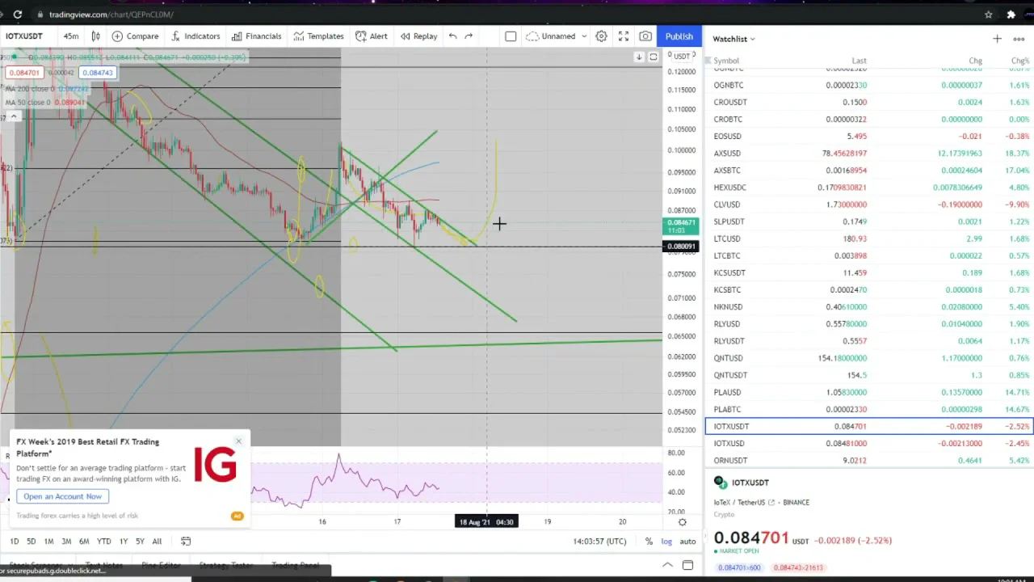Open the go-to-date calendar icon
Image resolution: width=1034 pixels, height=582 pixels.
[186, 542]
